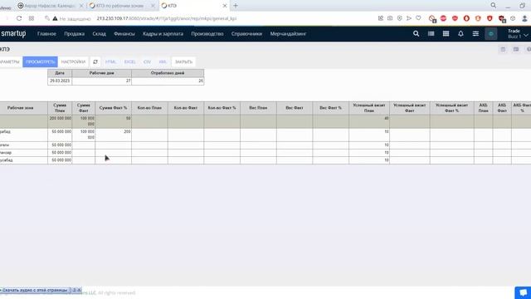The width and height of the screenshot is (531, 299).
Task: Click the Кол-во План column header
Action: tap(149, 108)
